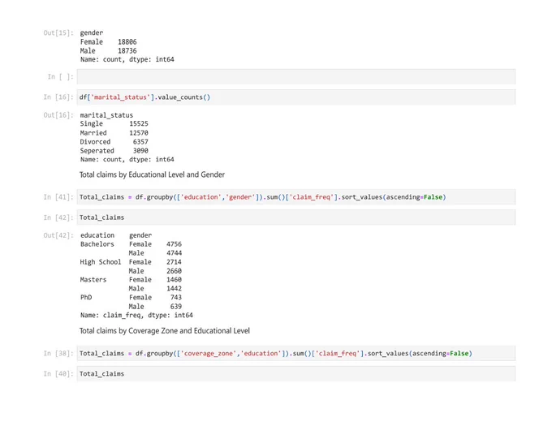This screenshot has height=426, width=552.
Task: Click the 'Total claims by Educational Level and Gender' heading
Action: point(152,174)
